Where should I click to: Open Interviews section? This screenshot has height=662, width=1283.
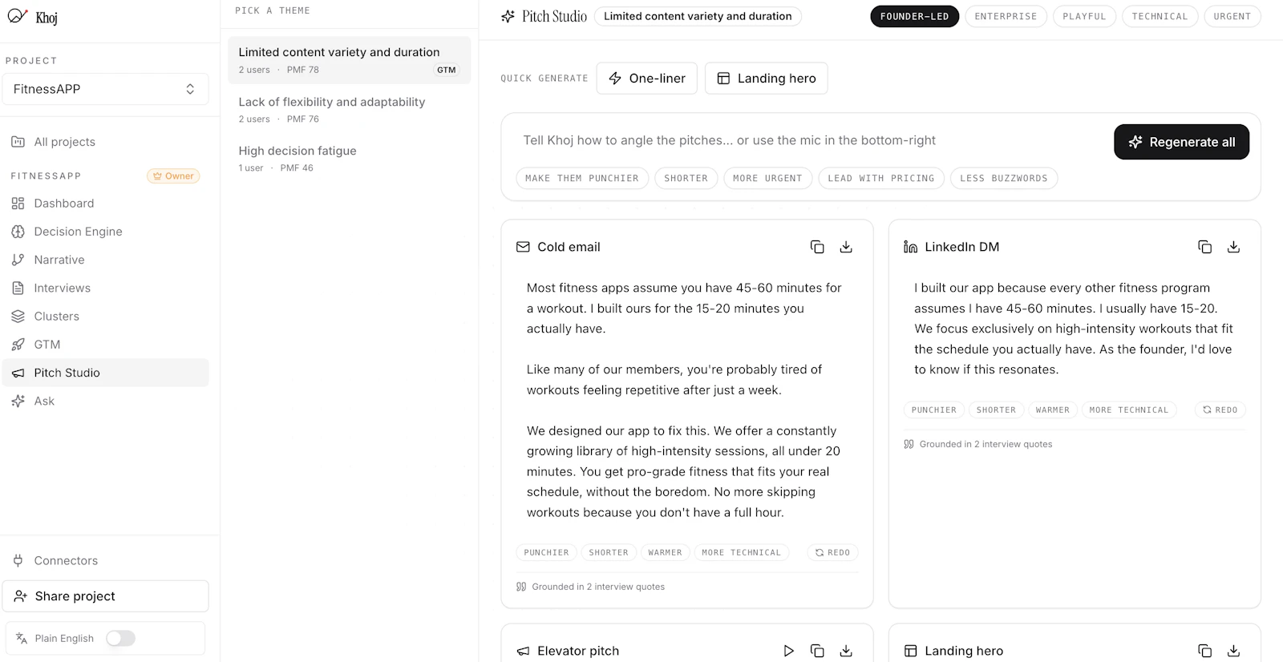105,288
